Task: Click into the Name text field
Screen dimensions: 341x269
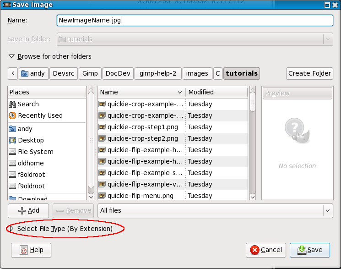Action: 195,21
